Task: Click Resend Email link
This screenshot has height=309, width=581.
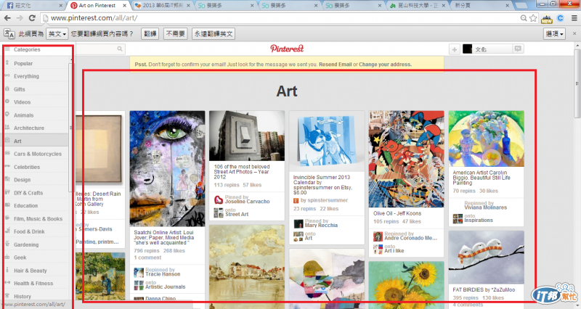Action: (336, 65)
